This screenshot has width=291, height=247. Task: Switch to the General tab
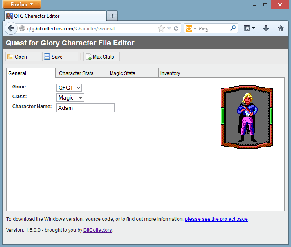tap(31, 73)
